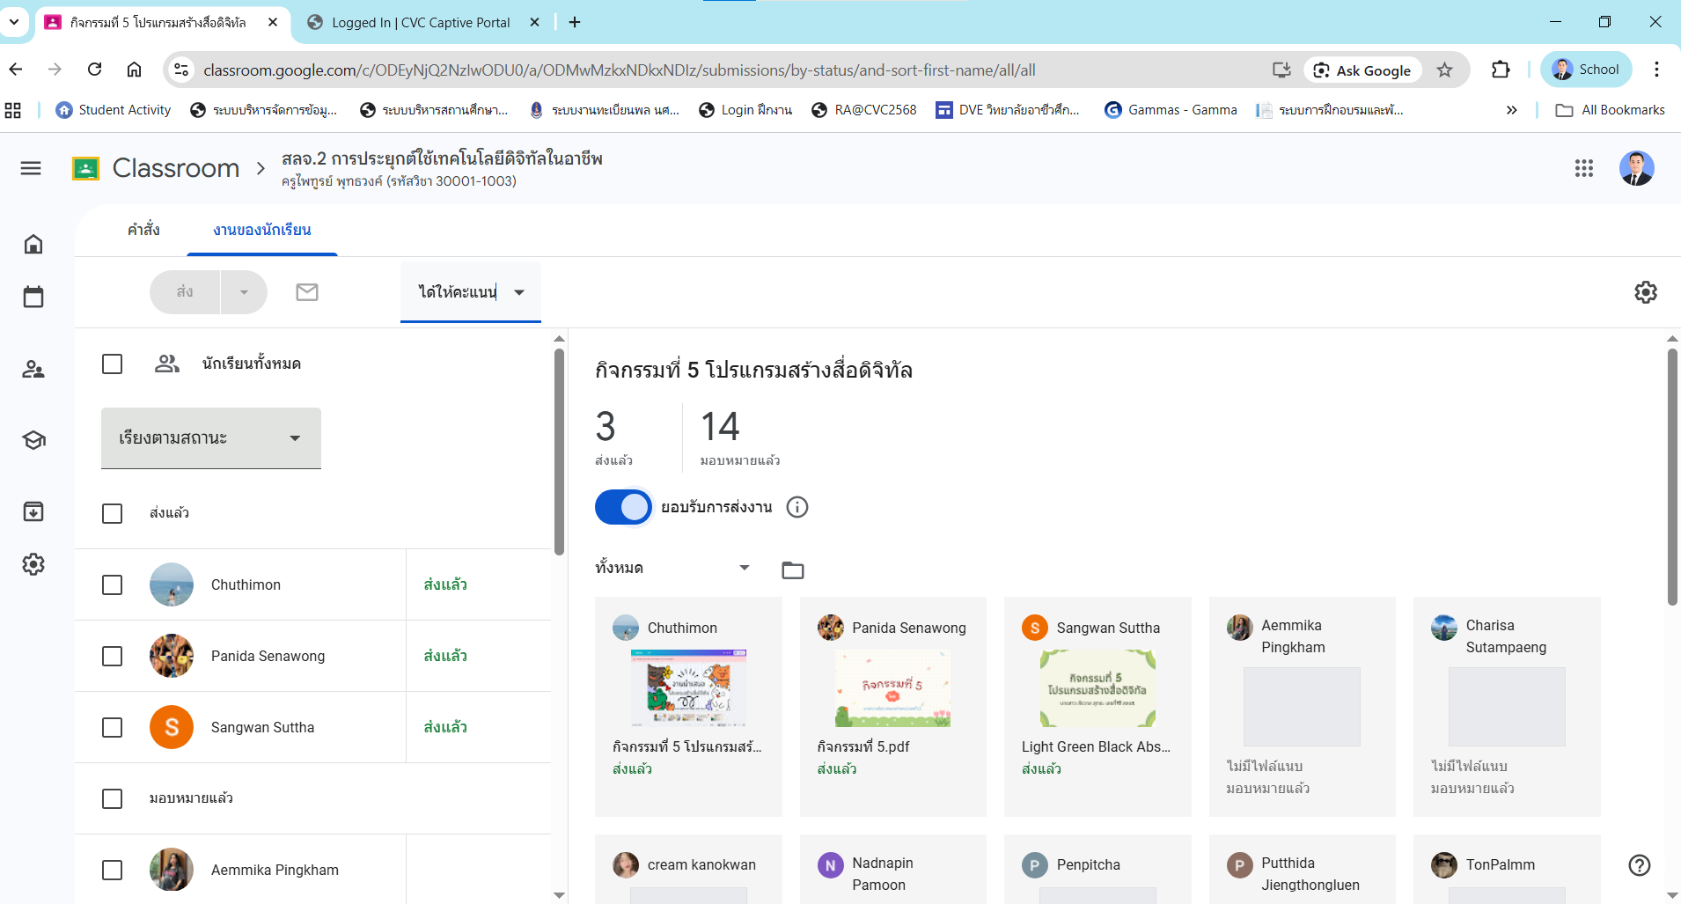Click the address bar URL
The image size is (1681, 904).
point(619,70)
